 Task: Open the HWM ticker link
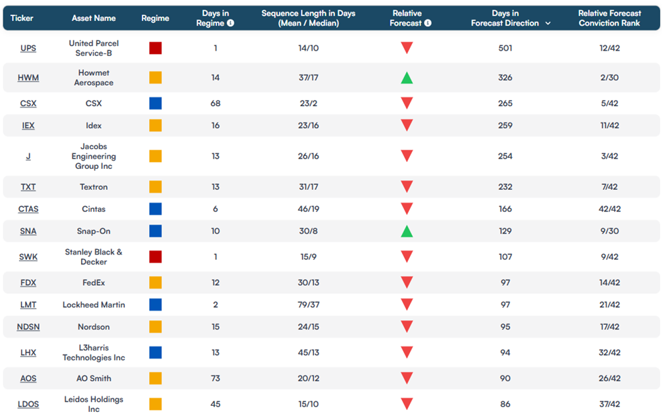coord(28,78)
